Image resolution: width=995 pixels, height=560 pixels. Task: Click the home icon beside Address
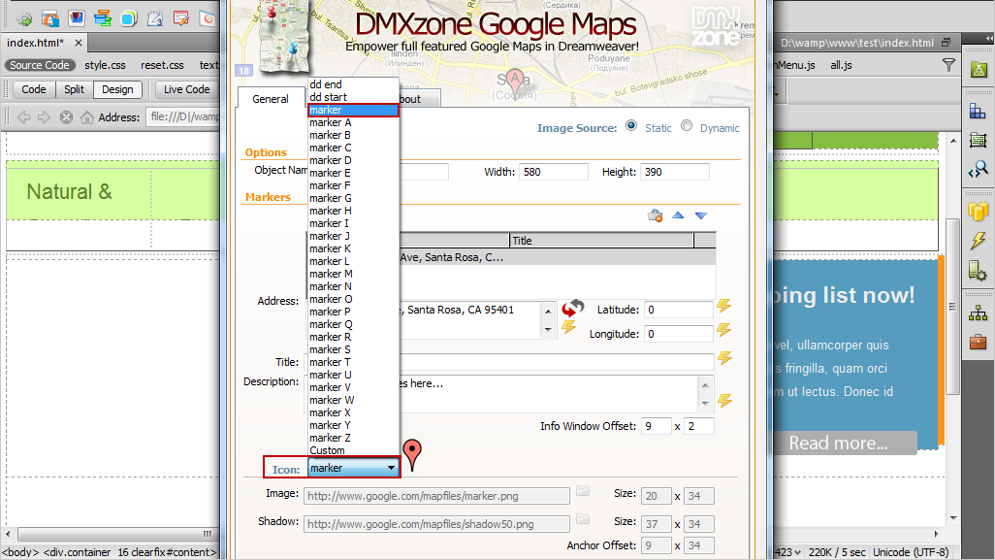87,117
